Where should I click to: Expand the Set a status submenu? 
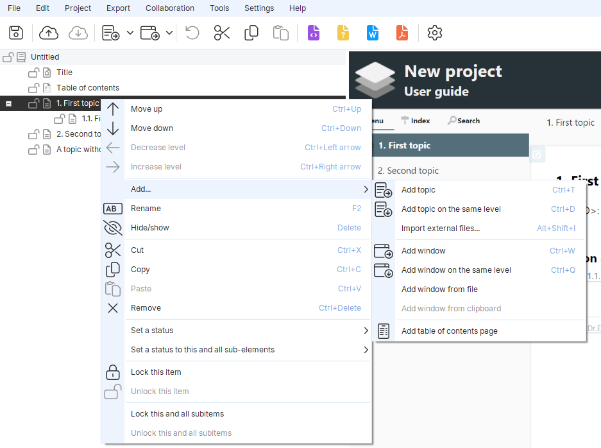pyautogui.click(x=247, y=331)
